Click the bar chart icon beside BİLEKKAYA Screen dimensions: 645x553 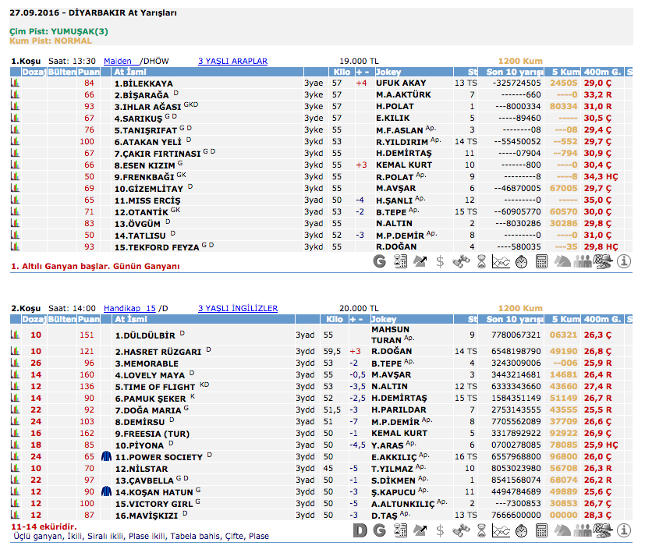pos(14,83)
